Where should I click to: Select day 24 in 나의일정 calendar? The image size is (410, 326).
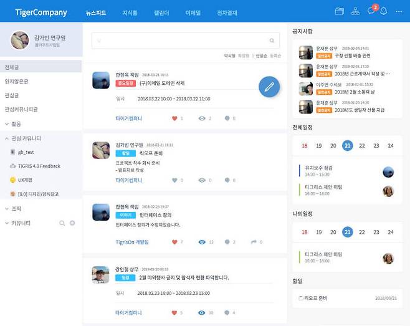click(x=391, y=232)
